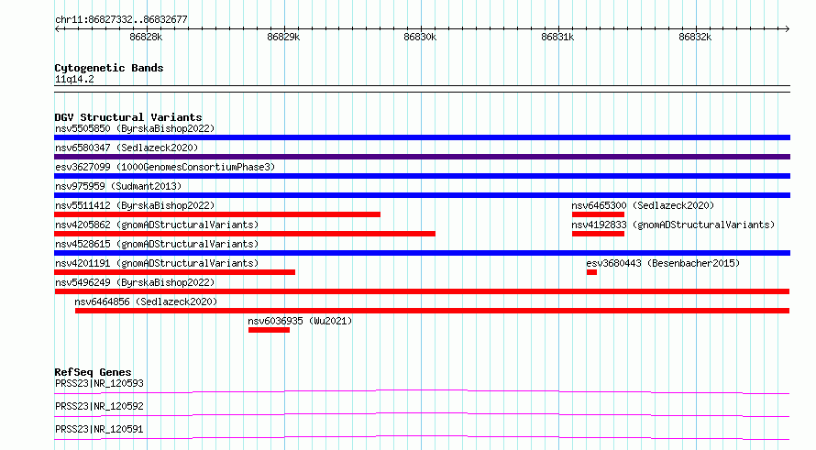Click the DGV Structural Variants track title
Image resolution: width=816 pixels, height=450 pixels.
pos(128,117)
